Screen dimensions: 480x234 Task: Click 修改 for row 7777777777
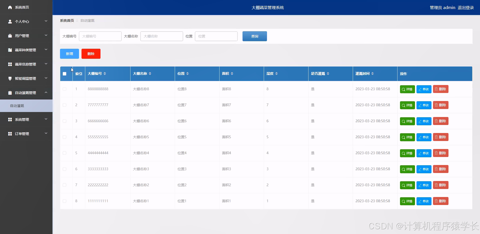pos(424,105)
